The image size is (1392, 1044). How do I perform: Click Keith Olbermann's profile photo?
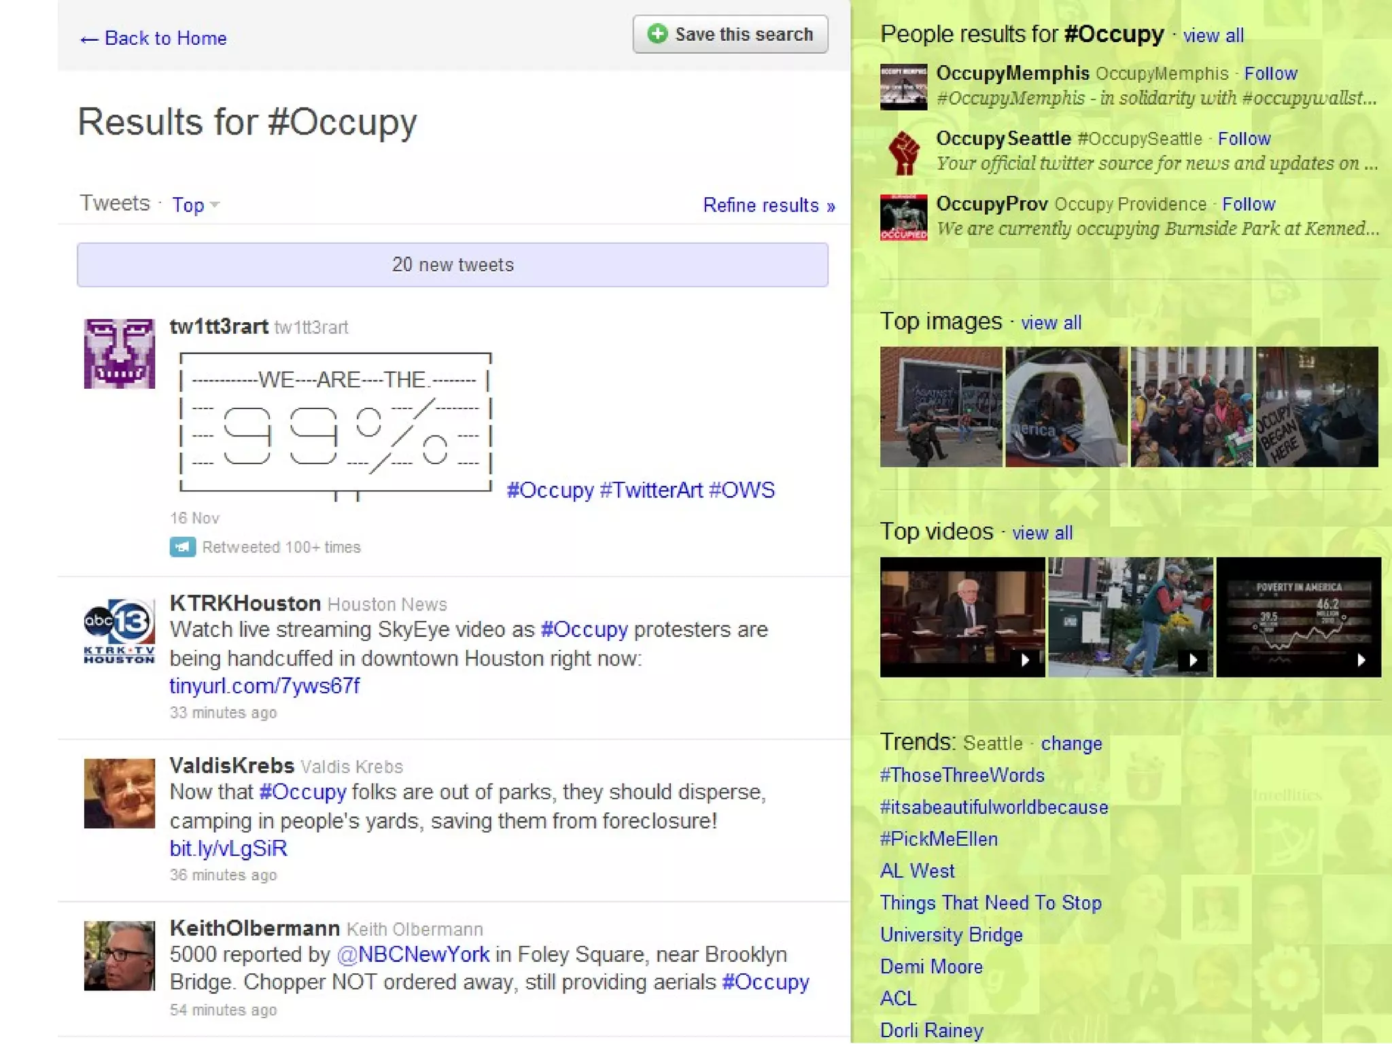(119, 955)
